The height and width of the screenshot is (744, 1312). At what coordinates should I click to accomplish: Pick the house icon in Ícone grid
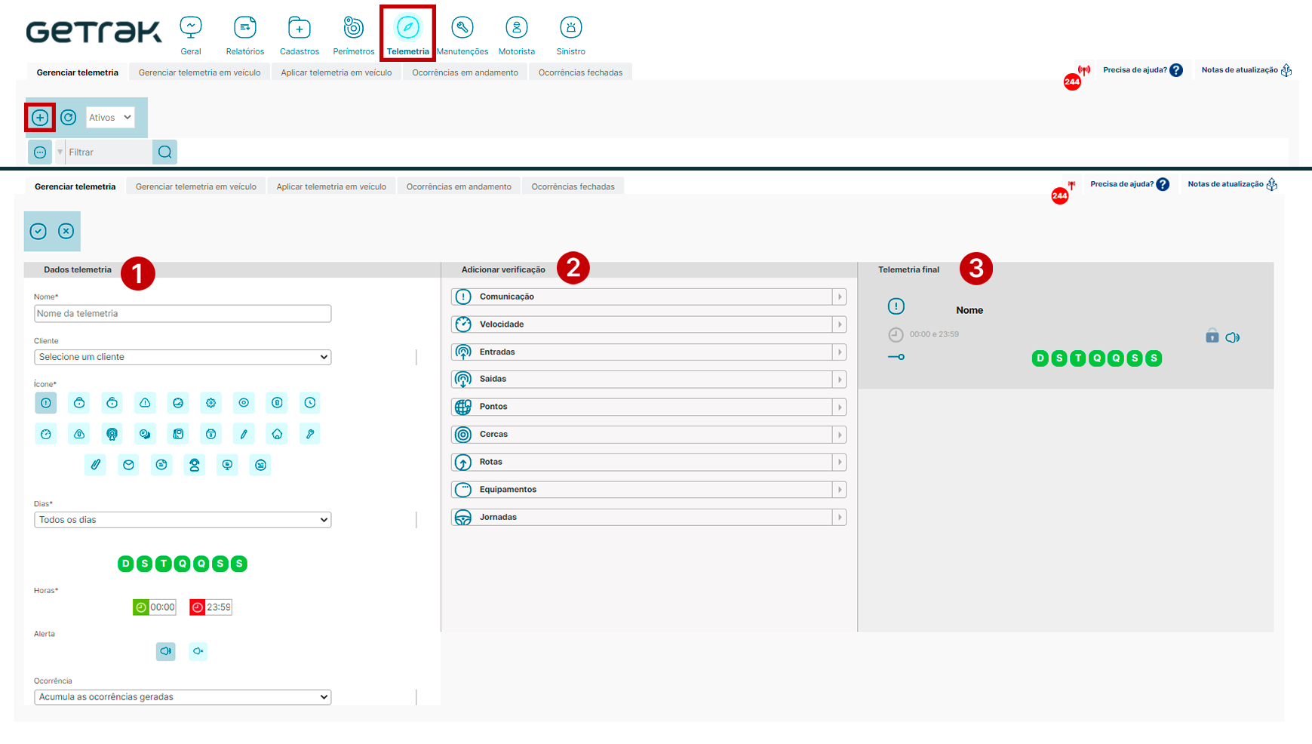pyautogui.click(x=277, y=434)
